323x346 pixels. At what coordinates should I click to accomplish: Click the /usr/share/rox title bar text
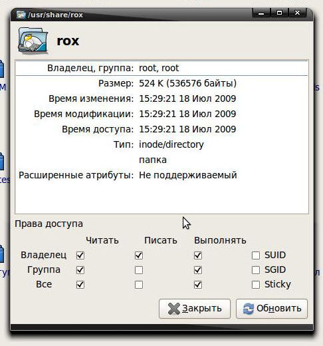pos(55,15)
